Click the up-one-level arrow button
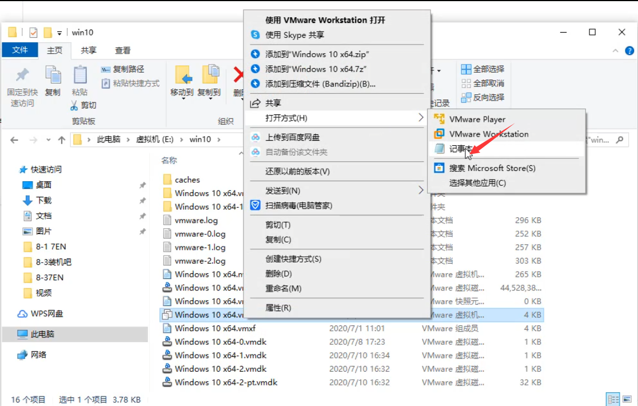Screen dimensions: 638x406 [x=61, y=138]
